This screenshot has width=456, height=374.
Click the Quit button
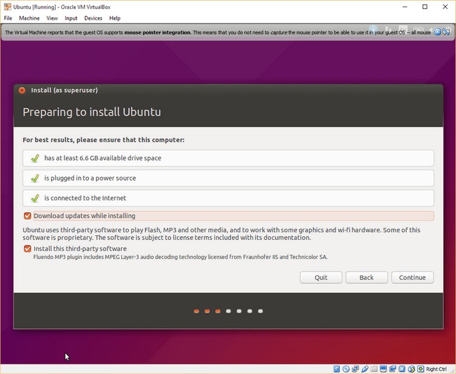tap(321, 278)
